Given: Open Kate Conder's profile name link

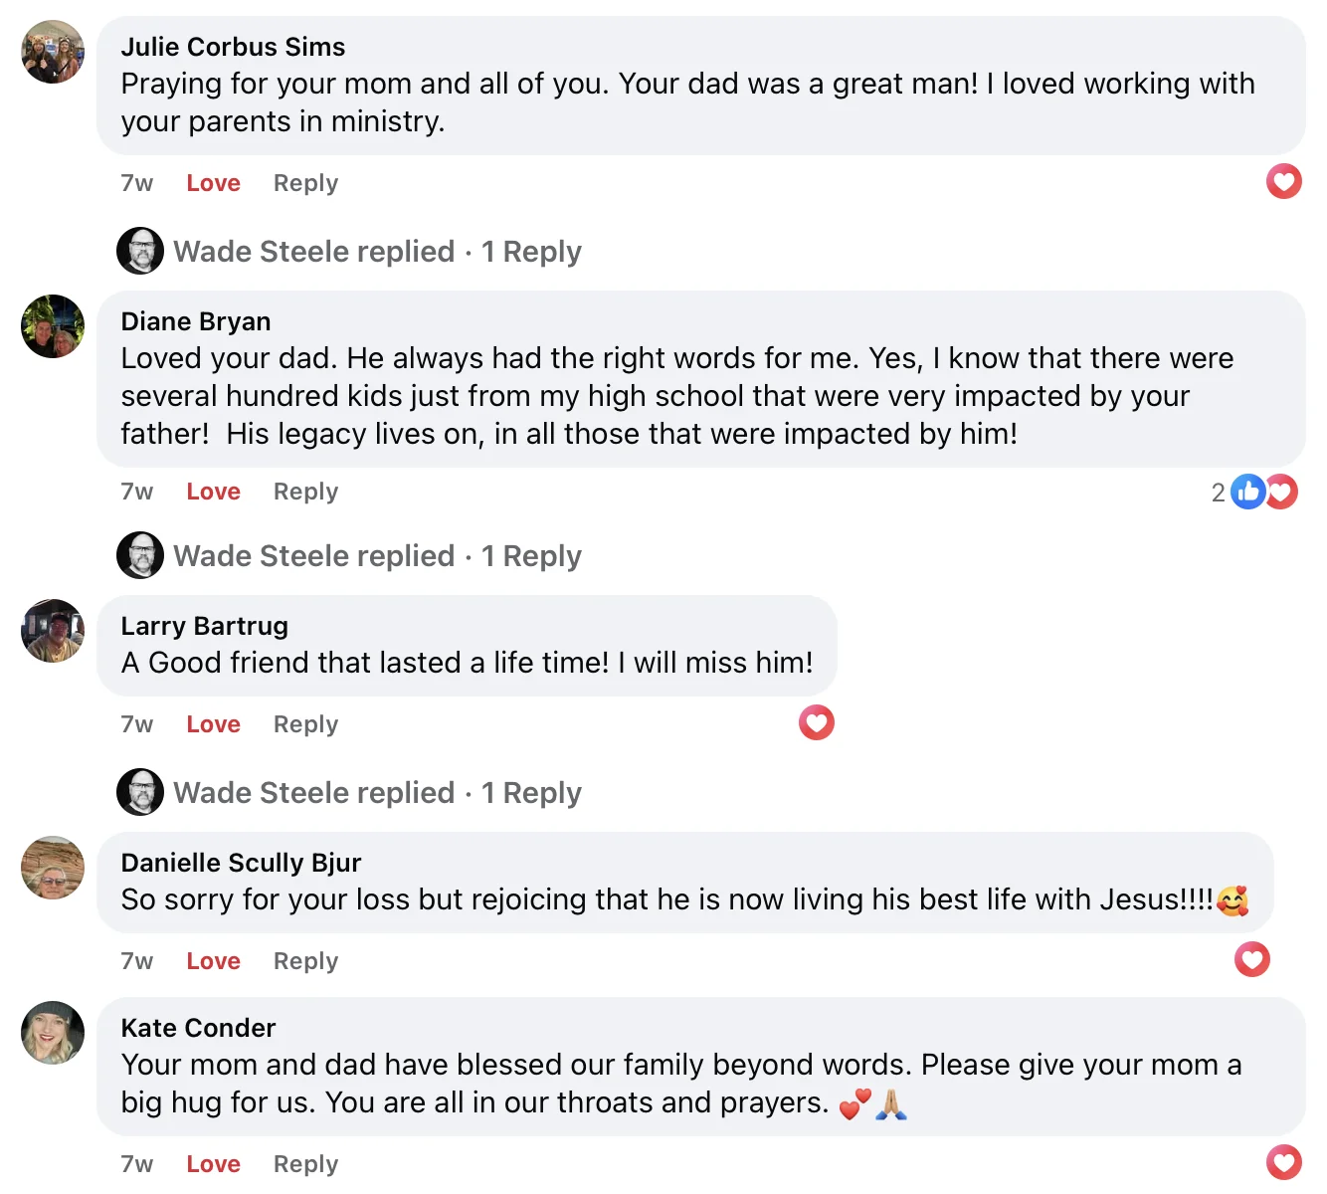Looking at the screenshot, I should (x=198, y=1028).
